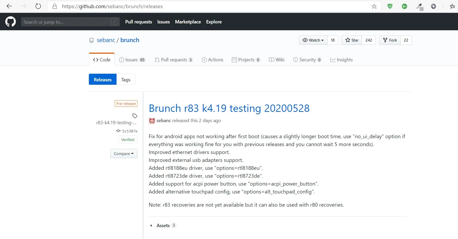Switch to the Security tab

tap(307, 60)
